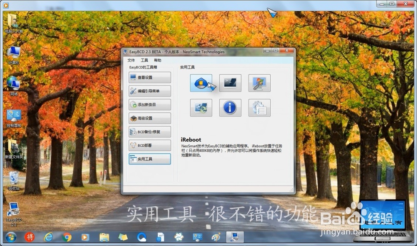This screenshot has width=417, height=246.
Task: Click the EasyBCD window resize grip
Action: tap(291, 190)
